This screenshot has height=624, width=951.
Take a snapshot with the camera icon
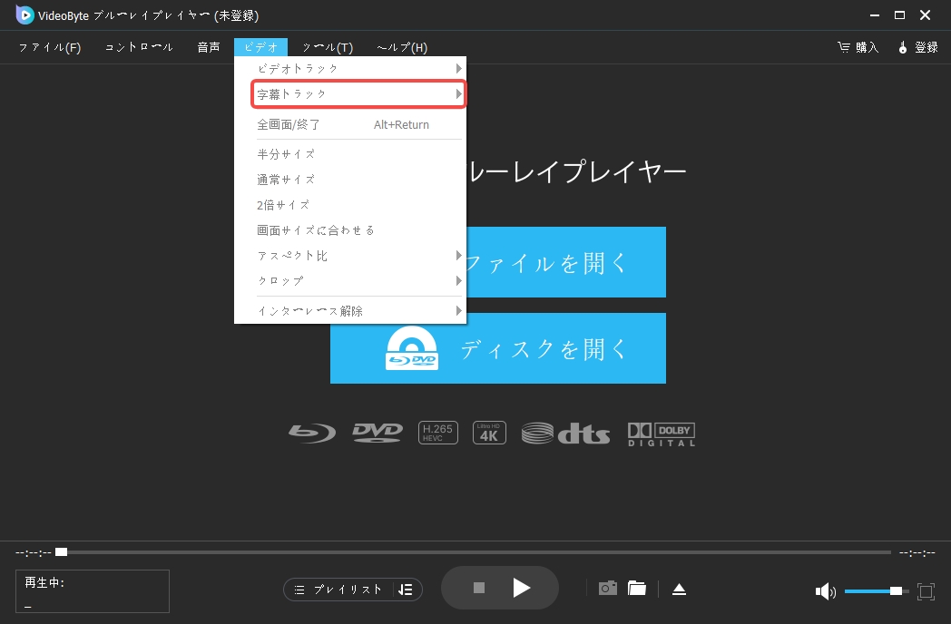pyautogui.click(x=608, y=588)
